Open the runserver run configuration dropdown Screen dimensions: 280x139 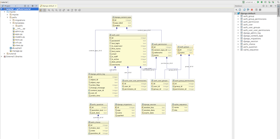tap(248, 2)
